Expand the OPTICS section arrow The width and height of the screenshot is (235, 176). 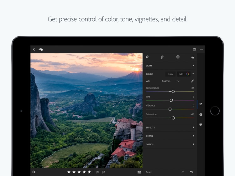(193, 144)
